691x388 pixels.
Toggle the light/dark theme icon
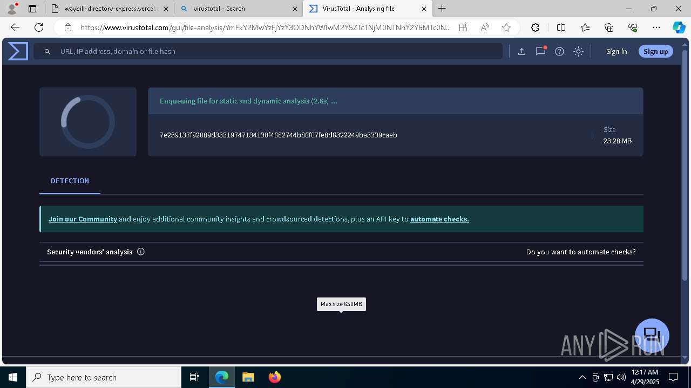point(578,51)
